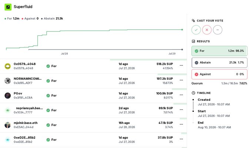Screen dimensions: 252x148
Task: Click the mjolnir.base.eth voter avatar
Action: coord(7,125)
